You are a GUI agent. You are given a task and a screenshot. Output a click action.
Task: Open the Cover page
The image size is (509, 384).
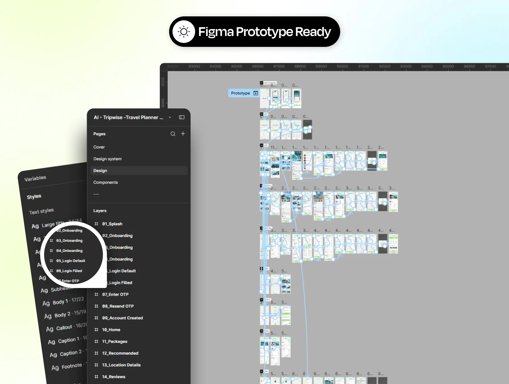point(99,147)
